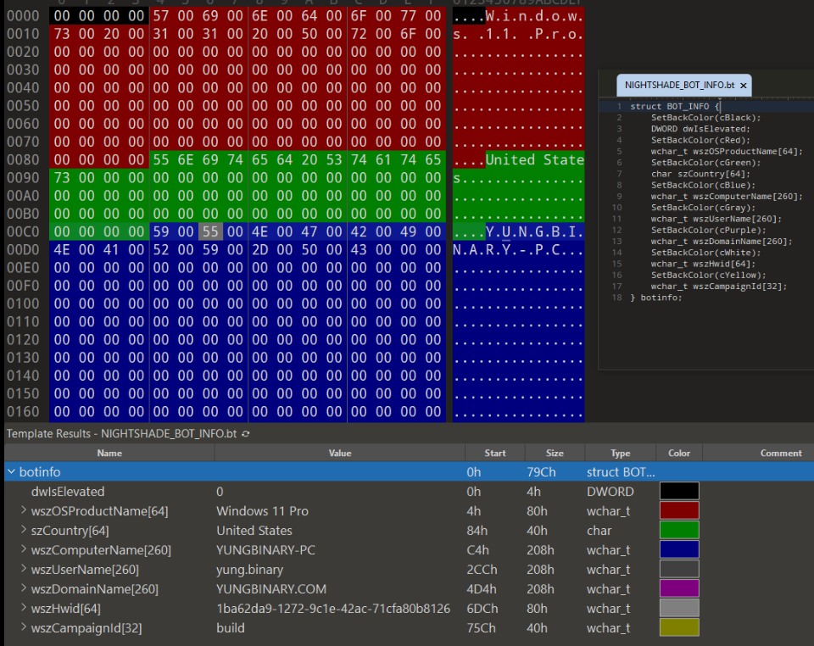Click the 'United State' ASCII text in hex view
Screen dimensions: 814x646
point(535,160)
